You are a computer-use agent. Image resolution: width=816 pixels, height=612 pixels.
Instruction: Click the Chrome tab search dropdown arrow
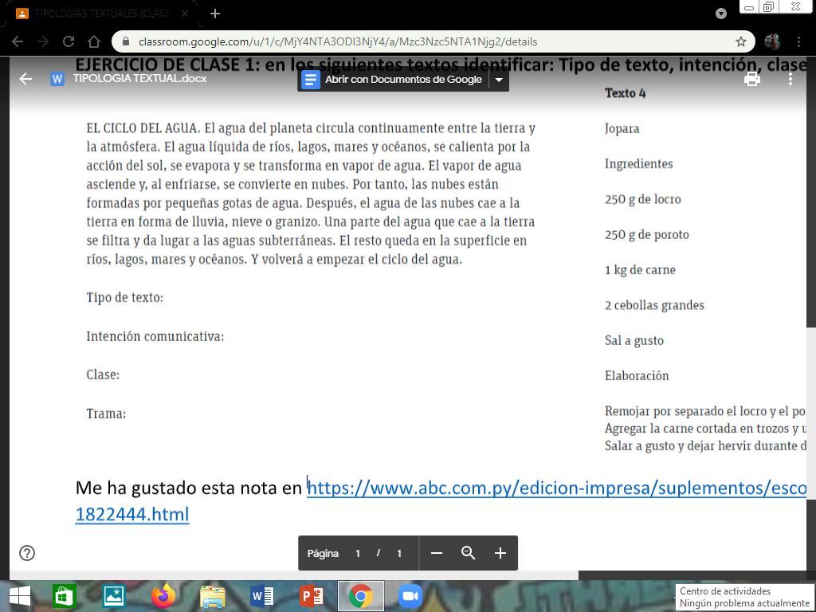[720, 14]
